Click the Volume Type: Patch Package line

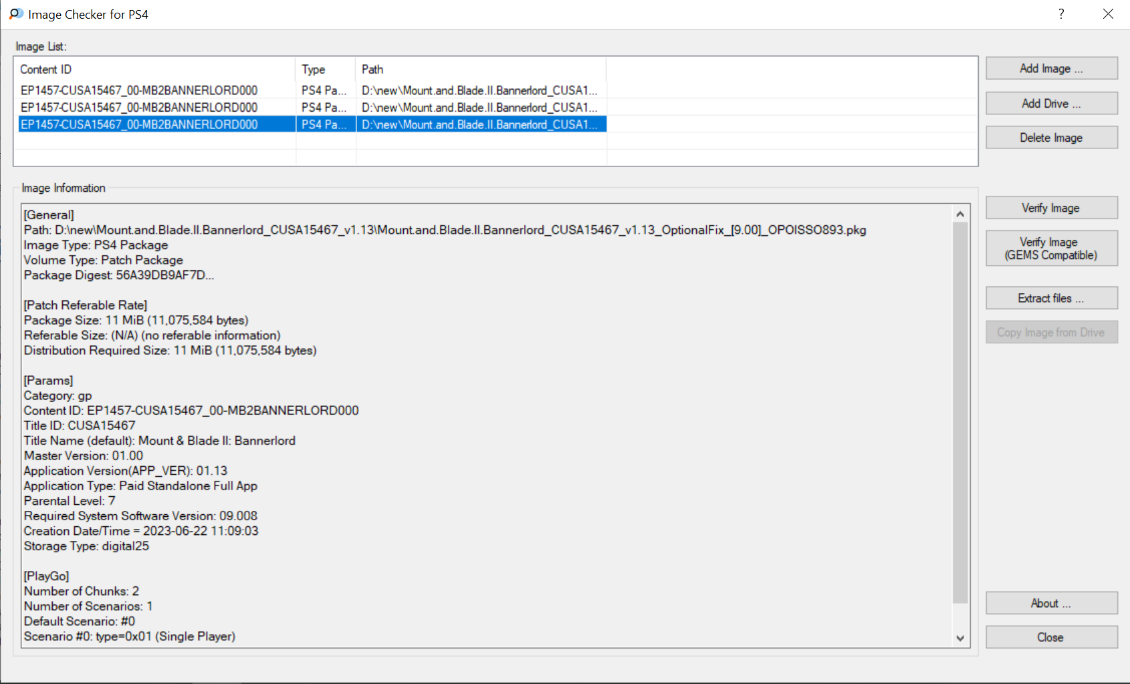(104, 260)
